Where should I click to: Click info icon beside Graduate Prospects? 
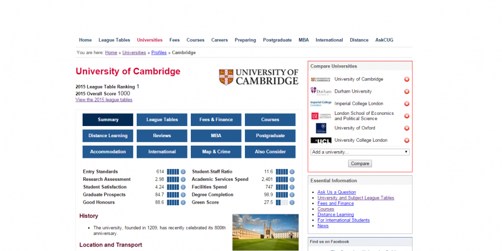pyautogui.click(x=183, y=195)
